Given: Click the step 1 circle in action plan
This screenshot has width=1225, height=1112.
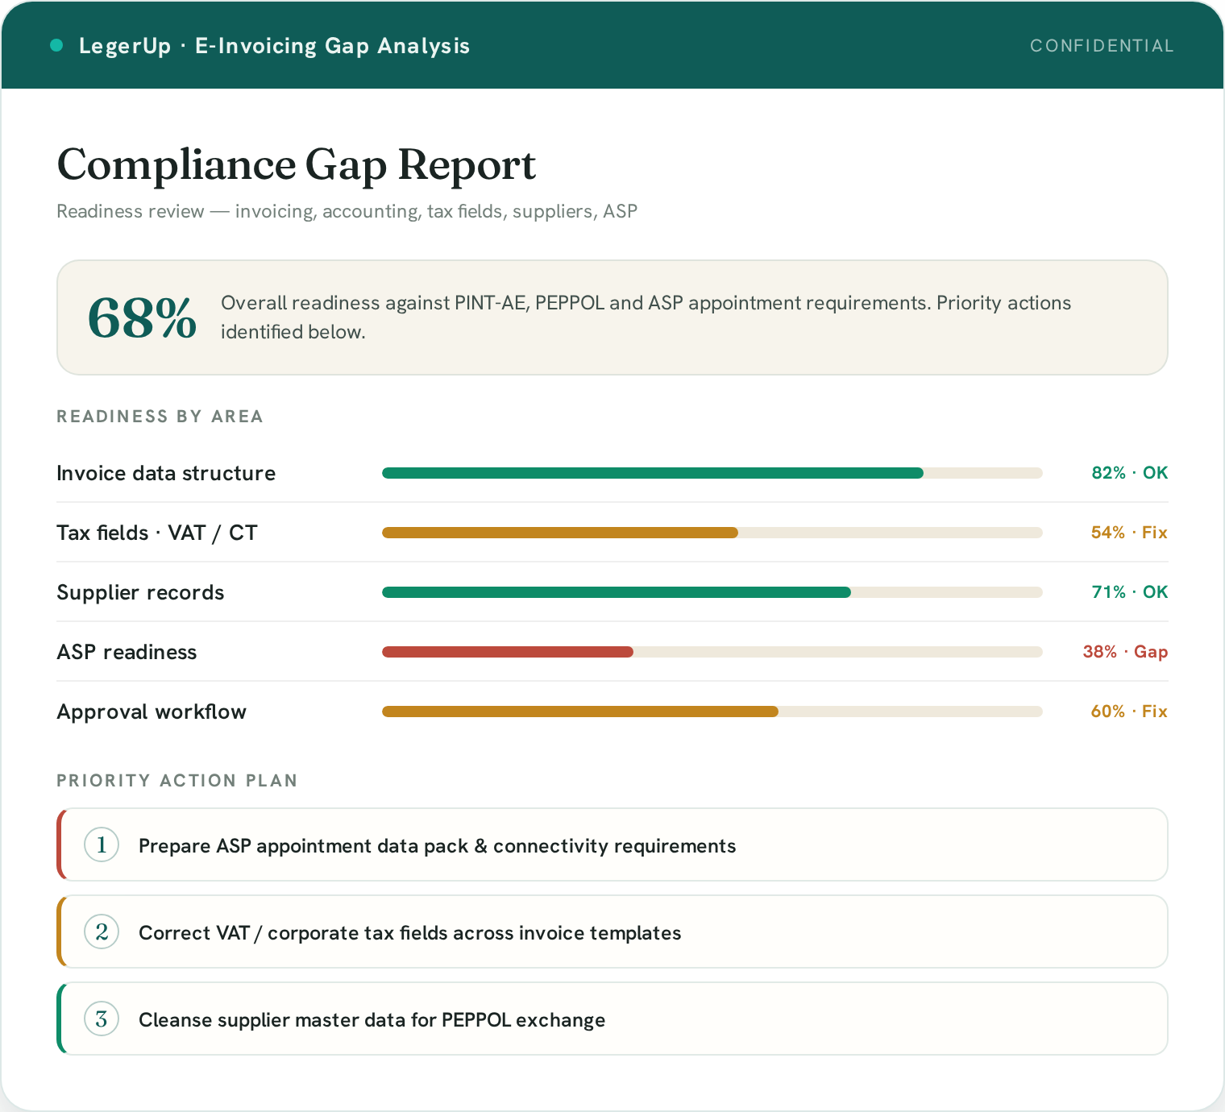Looking at the screenshot, I should [x=102, y=844].
